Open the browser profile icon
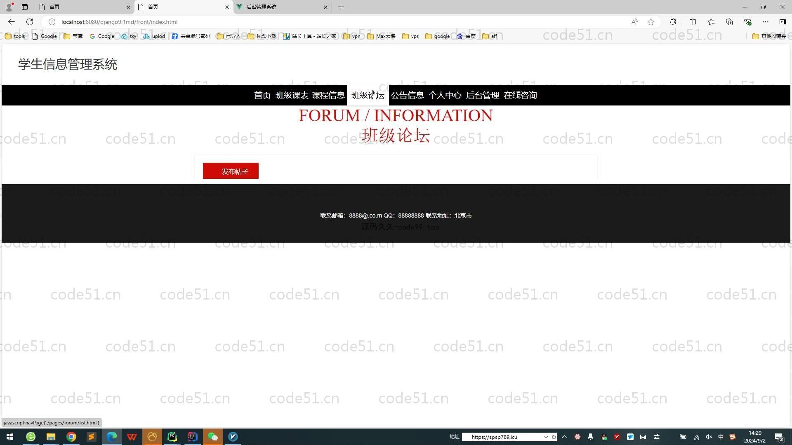 coord(9,7)
